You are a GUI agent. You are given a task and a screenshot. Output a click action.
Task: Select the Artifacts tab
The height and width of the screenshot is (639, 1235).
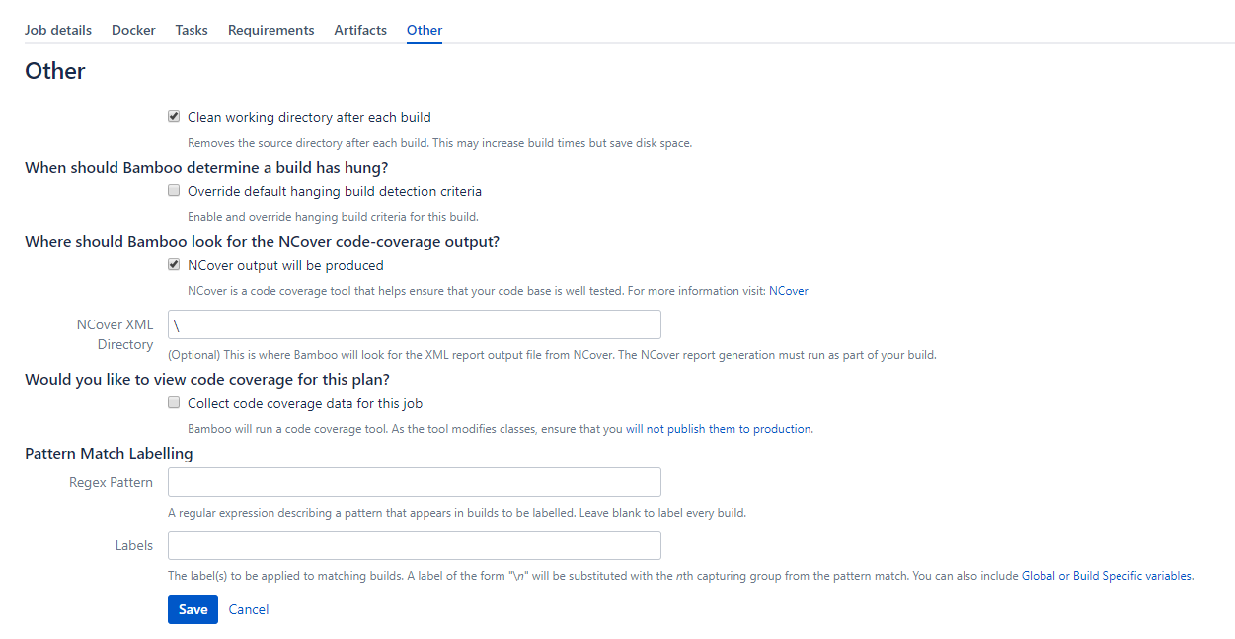click(360, 30)
